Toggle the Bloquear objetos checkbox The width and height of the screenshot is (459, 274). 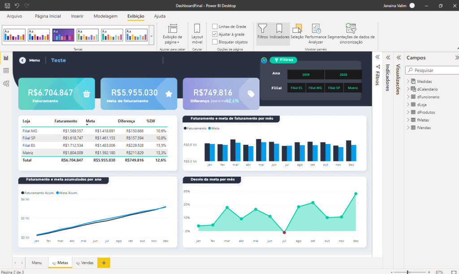[215, 42]
